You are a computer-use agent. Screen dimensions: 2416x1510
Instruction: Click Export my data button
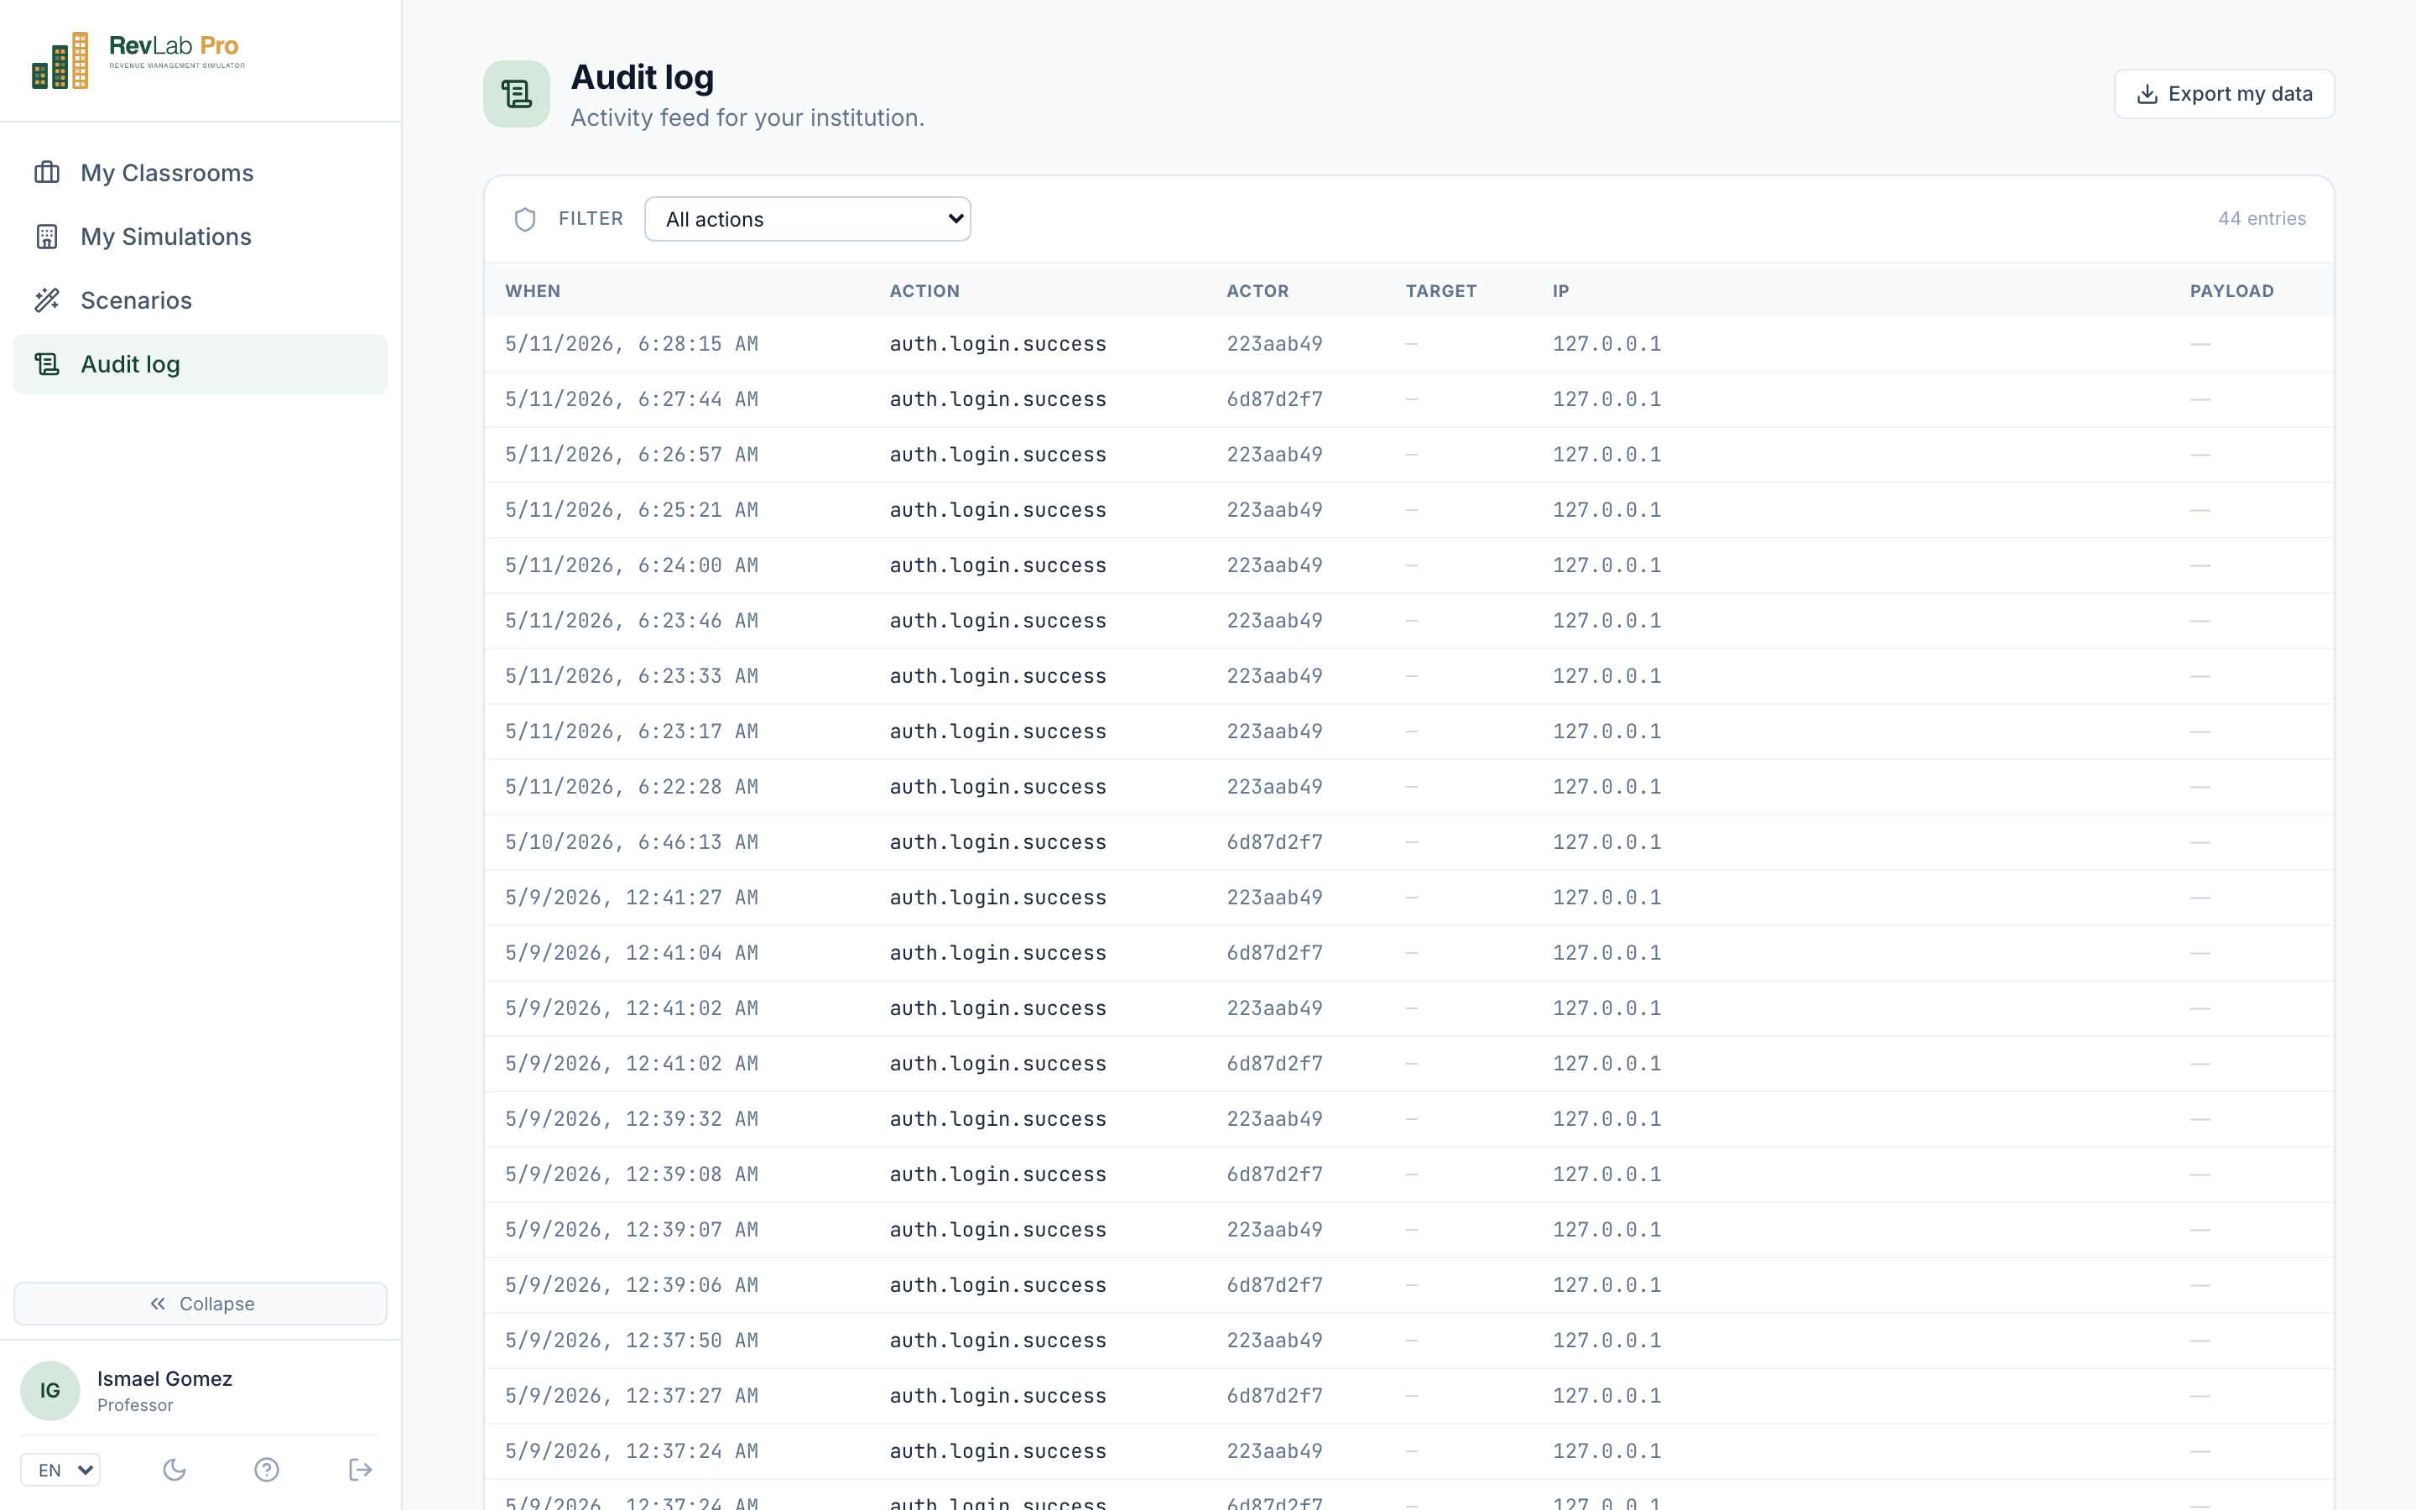click(2223, 94)
